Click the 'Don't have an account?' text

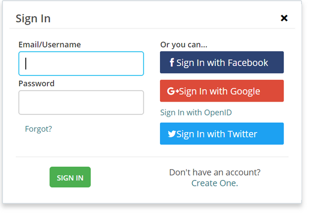coord(215,173)
